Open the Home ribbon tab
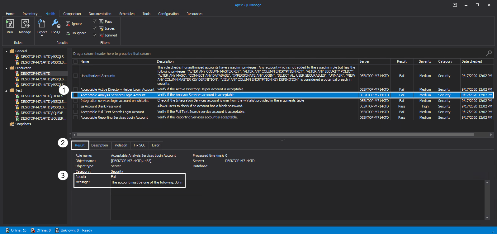497x234 pixels. click(x=10, y=14)
